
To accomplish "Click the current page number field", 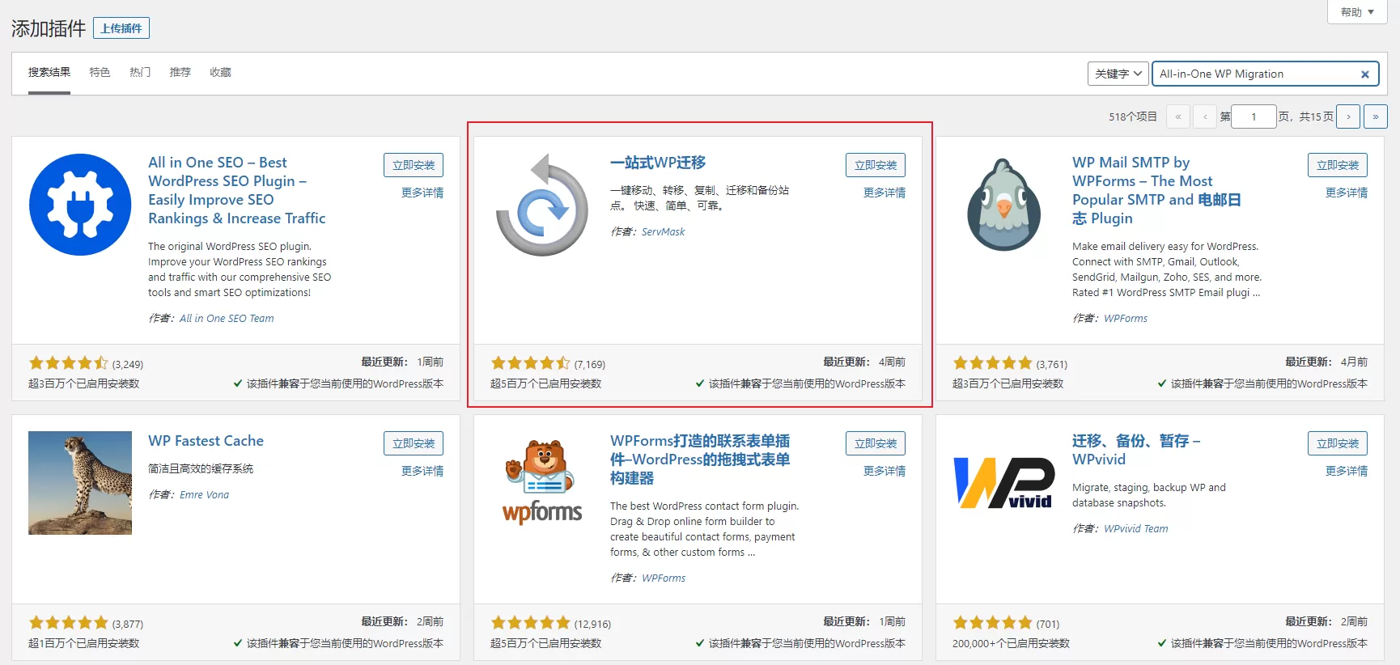I will [x=1254, y=116].
